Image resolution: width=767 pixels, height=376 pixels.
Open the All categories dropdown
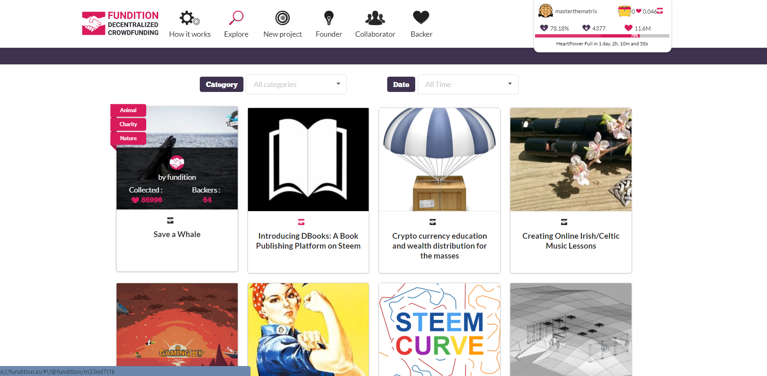296,85
